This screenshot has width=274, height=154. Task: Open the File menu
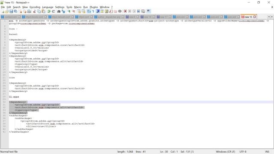pos(3,7)
